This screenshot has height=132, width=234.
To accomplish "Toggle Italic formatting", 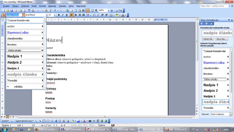I will pos(63,15).
